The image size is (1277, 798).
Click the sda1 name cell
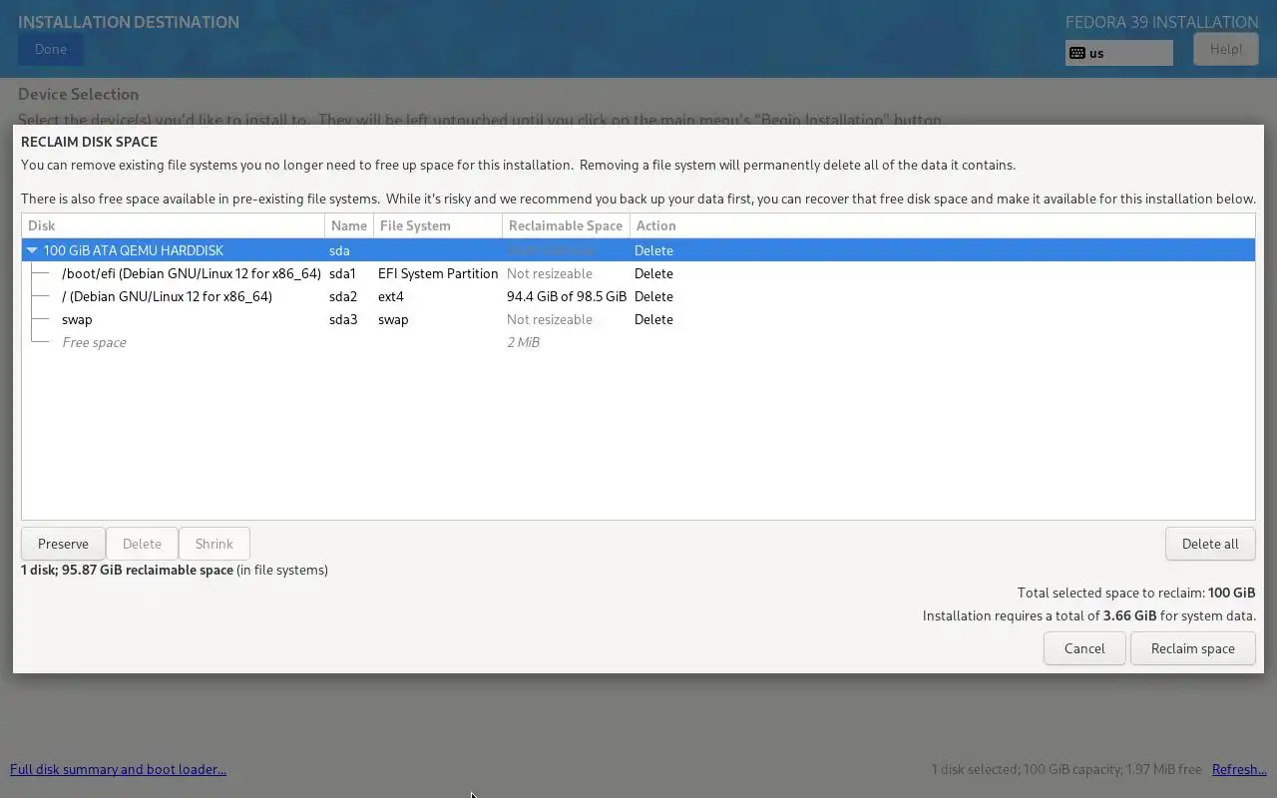click(342, 273)
